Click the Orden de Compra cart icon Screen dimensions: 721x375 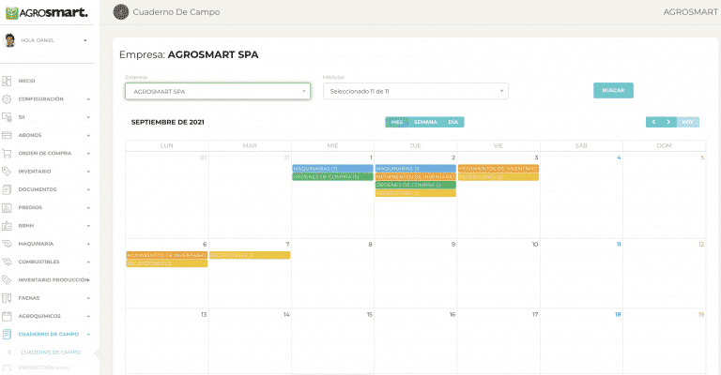[7, 154]
